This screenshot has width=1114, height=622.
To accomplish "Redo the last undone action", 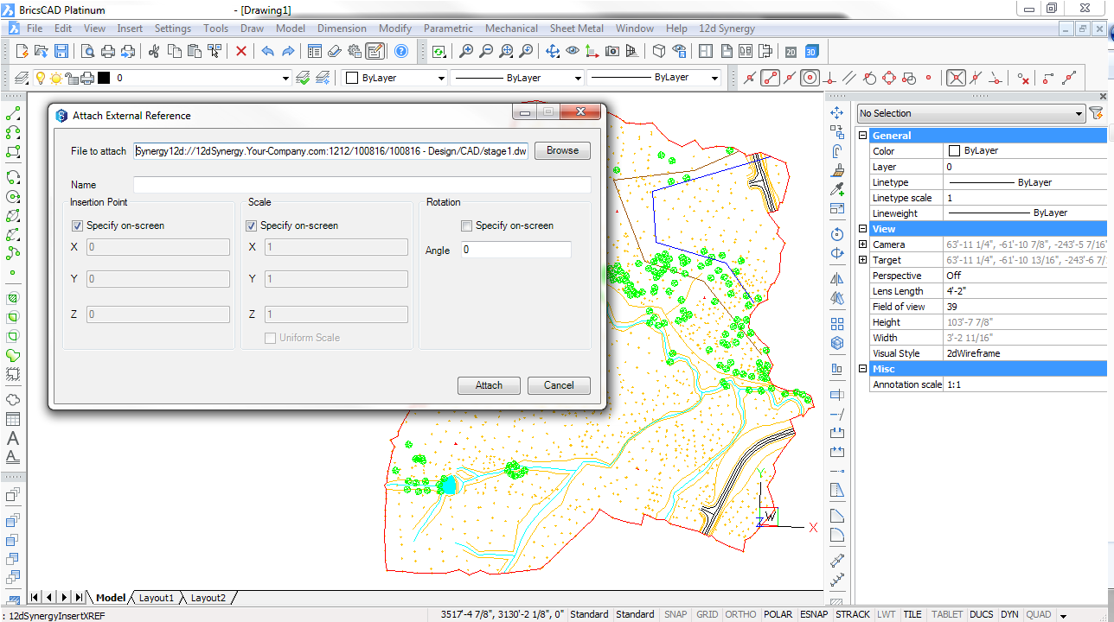I will point(288,51).
